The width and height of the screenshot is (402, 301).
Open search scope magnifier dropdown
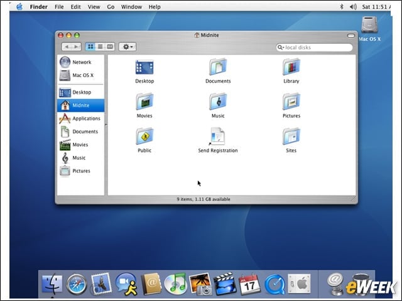[x=281, y=48]
